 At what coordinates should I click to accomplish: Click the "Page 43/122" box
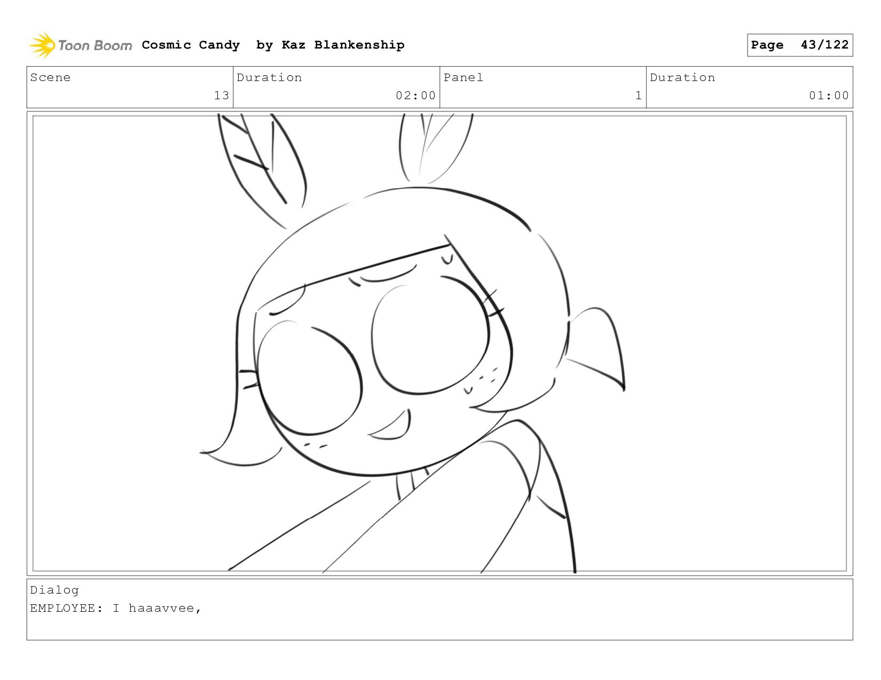coord(800,45)
